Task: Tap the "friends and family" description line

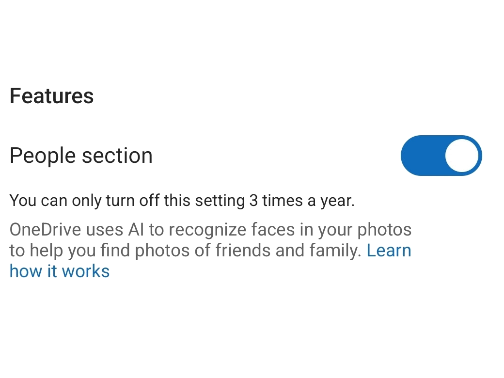Action: 286,251
